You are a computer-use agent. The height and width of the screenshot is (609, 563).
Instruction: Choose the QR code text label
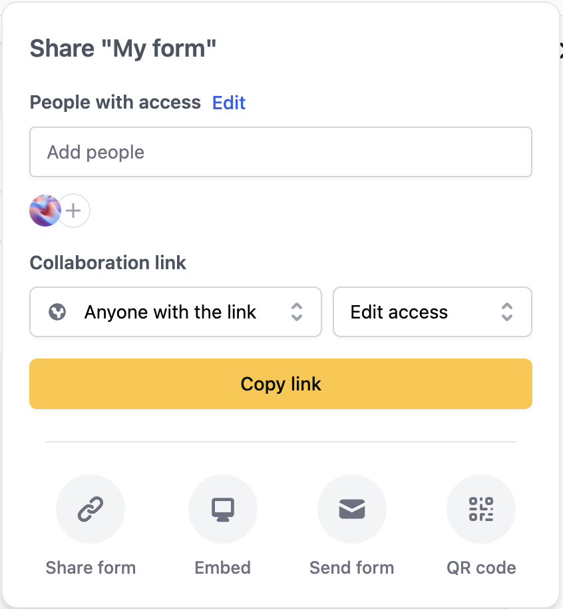[480, 568]
